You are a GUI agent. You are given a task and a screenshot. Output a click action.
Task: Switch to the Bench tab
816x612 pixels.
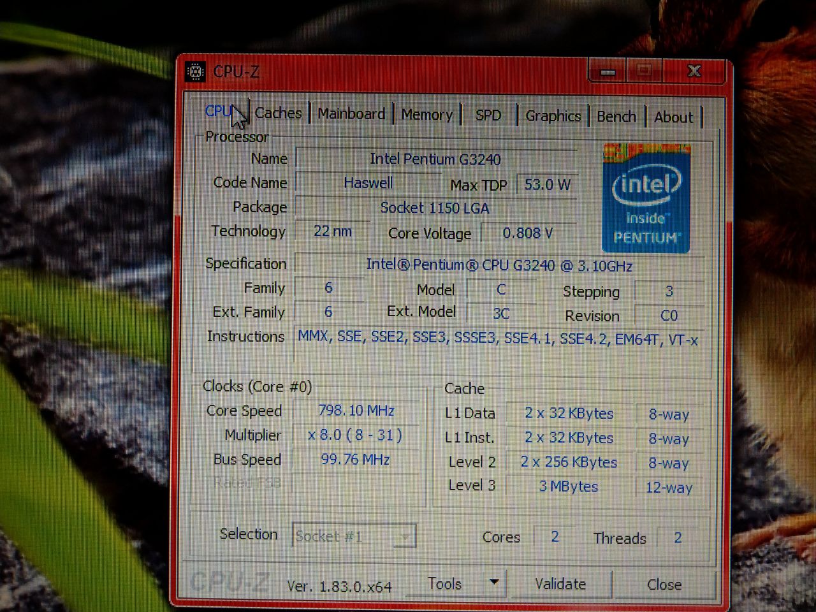tap(616, 117)
